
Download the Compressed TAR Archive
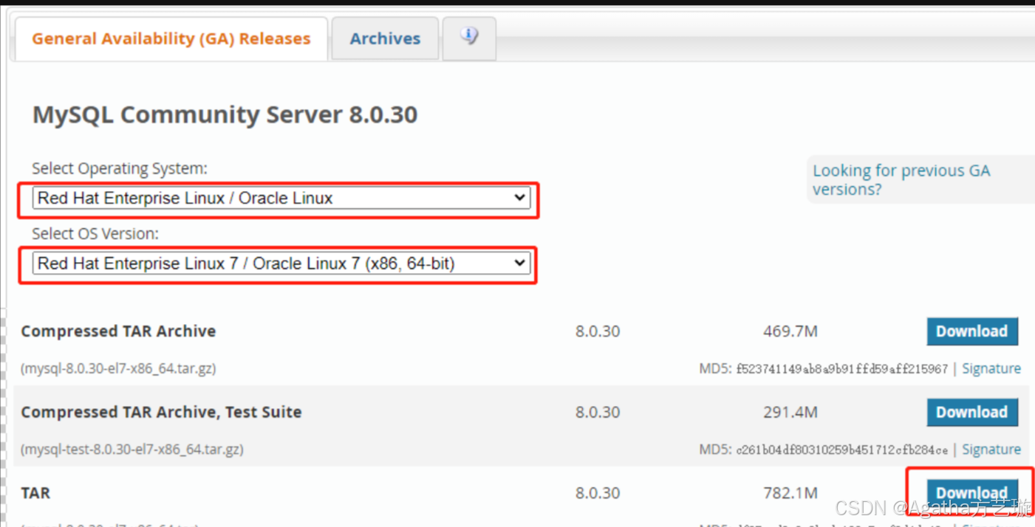(972, 331)
